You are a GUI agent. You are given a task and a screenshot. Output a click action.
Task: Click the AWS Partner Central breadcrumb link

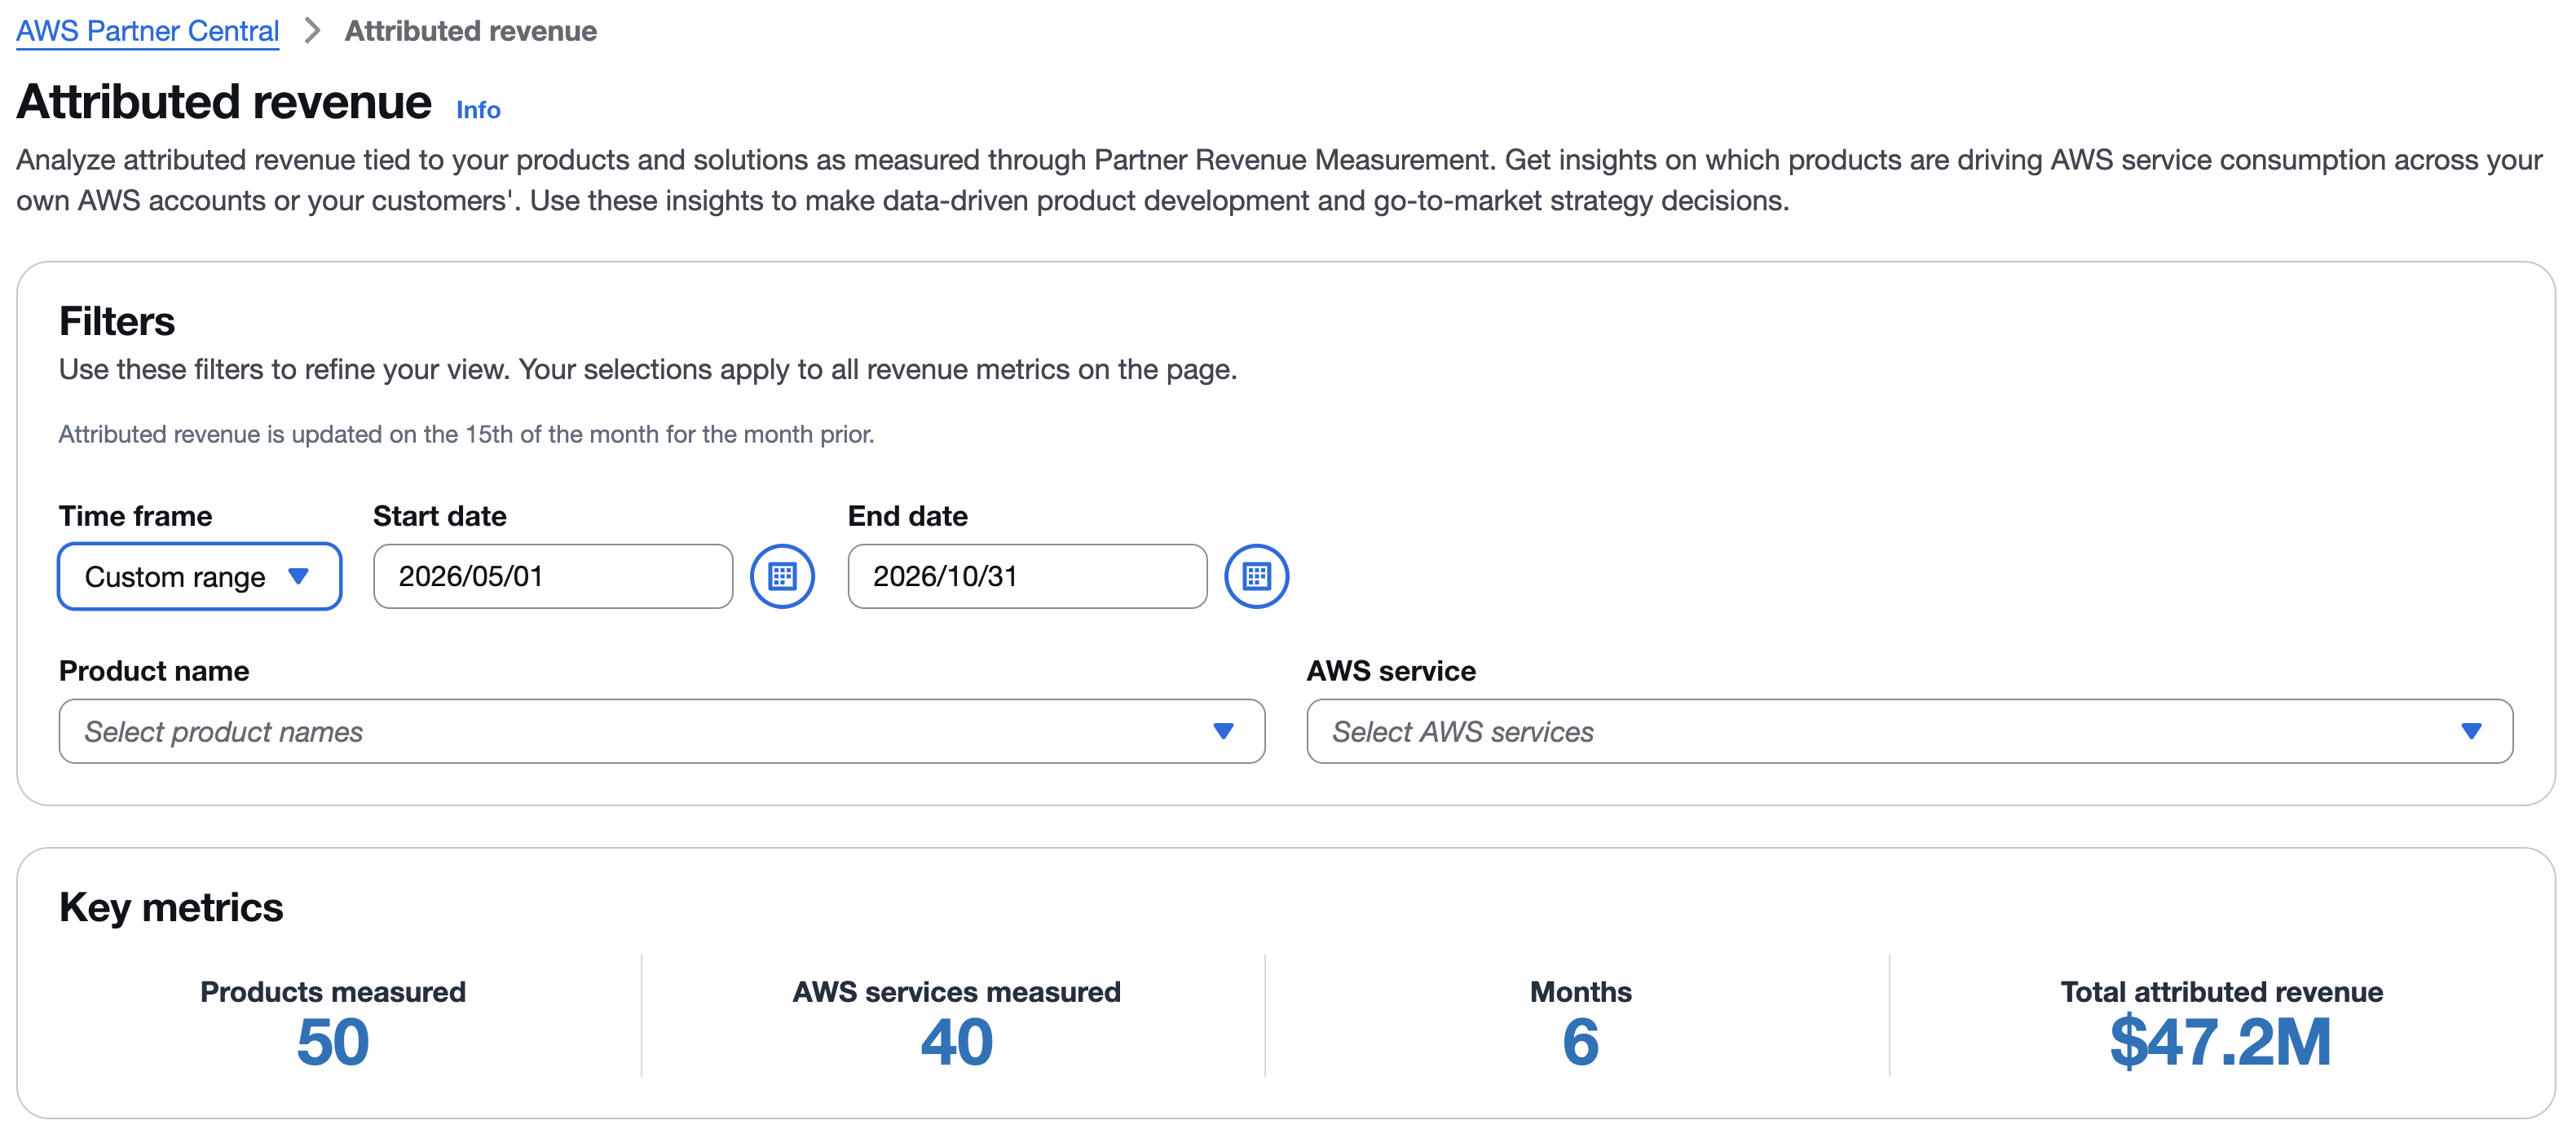[x=148, y=31]
